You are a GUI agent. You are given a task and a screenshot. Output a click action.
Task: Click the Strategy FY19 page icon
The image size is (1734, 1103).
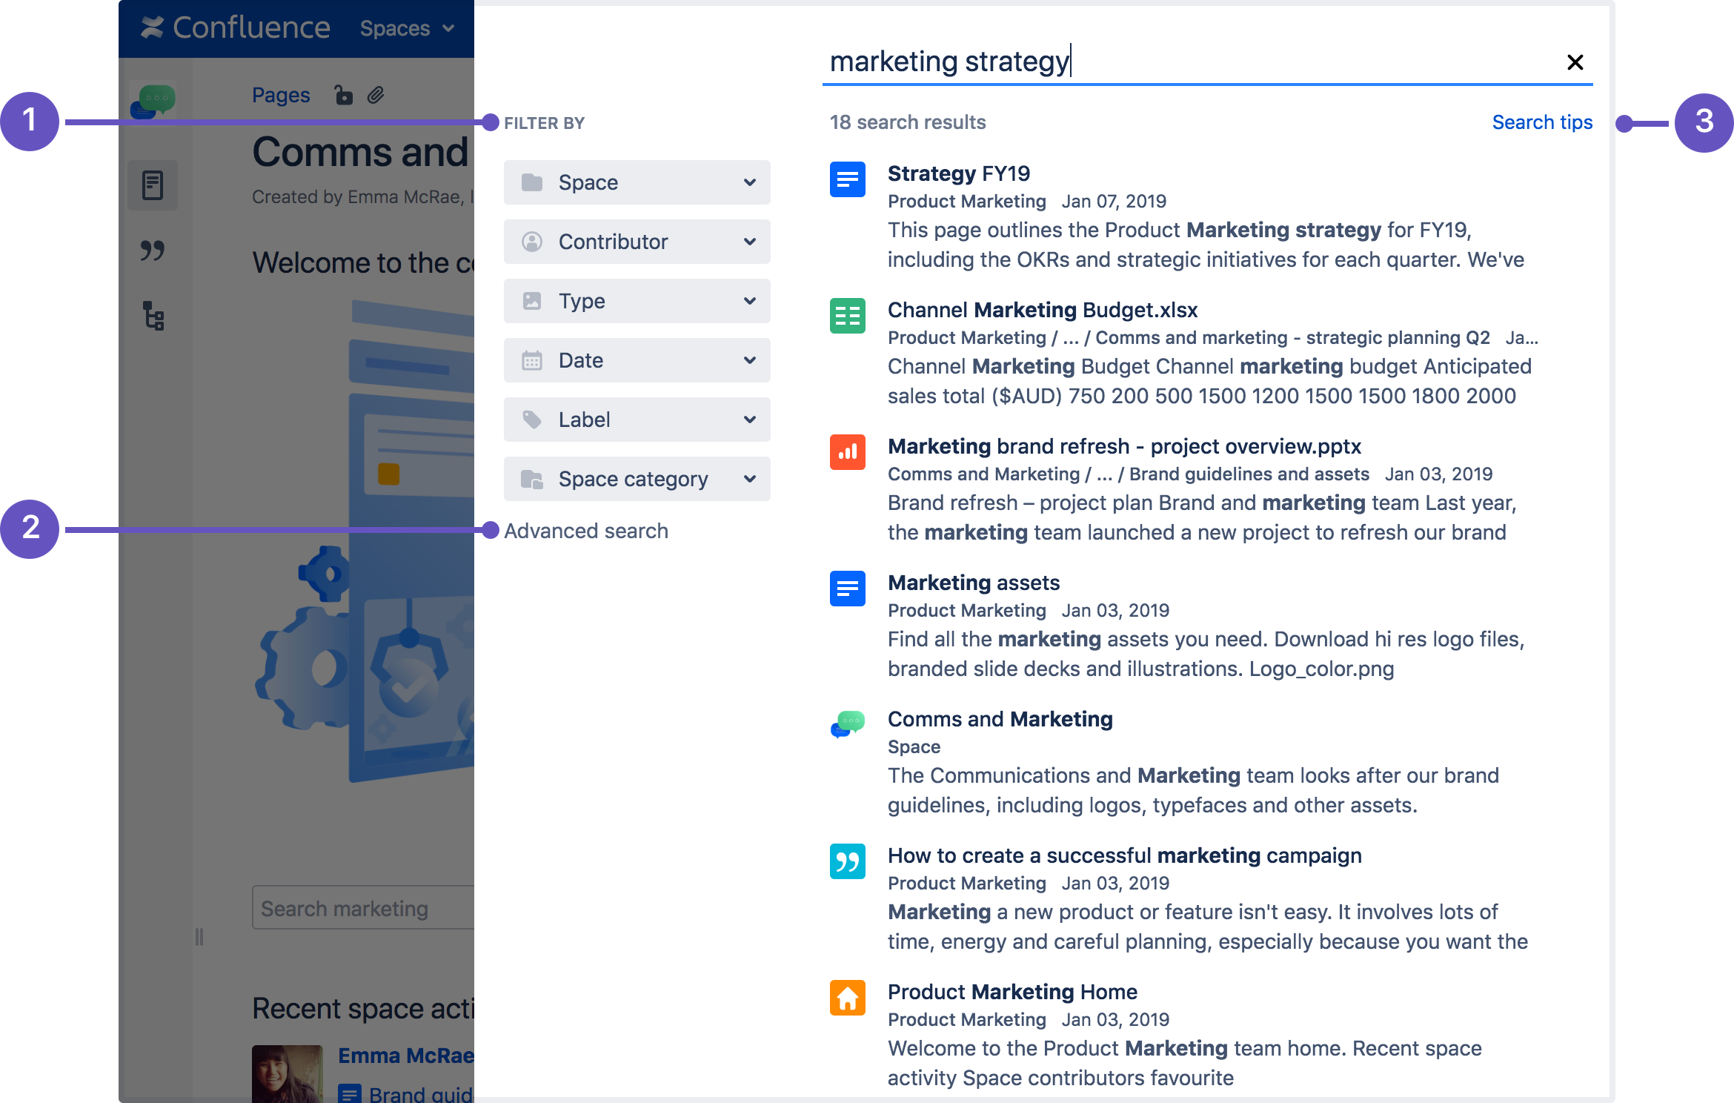(x=848, y=179)
